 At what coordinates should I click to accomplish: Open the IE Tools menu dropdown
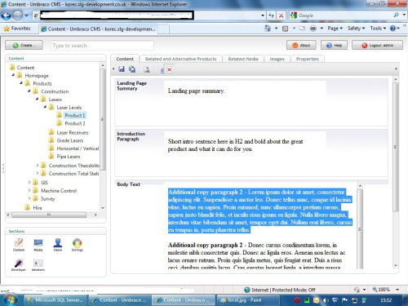point(378,29)
